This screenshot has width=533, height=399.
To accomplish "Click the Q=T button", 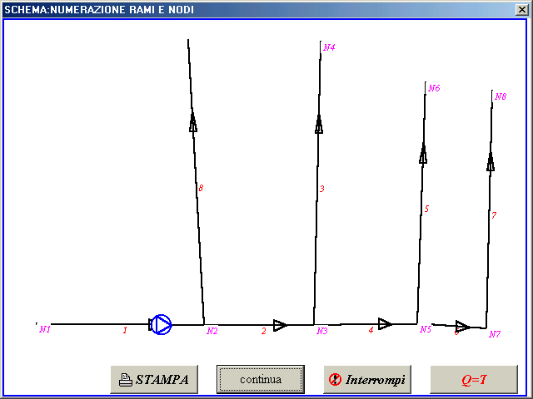I will coord(474,379).
